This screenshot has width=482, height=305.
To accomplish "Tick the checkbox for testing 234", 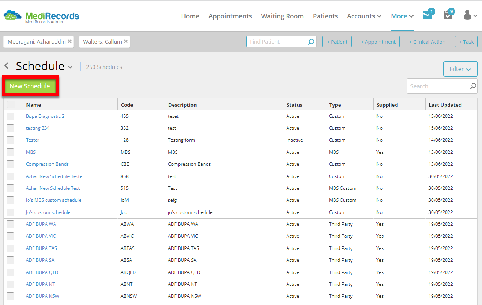I will [10, 128].
